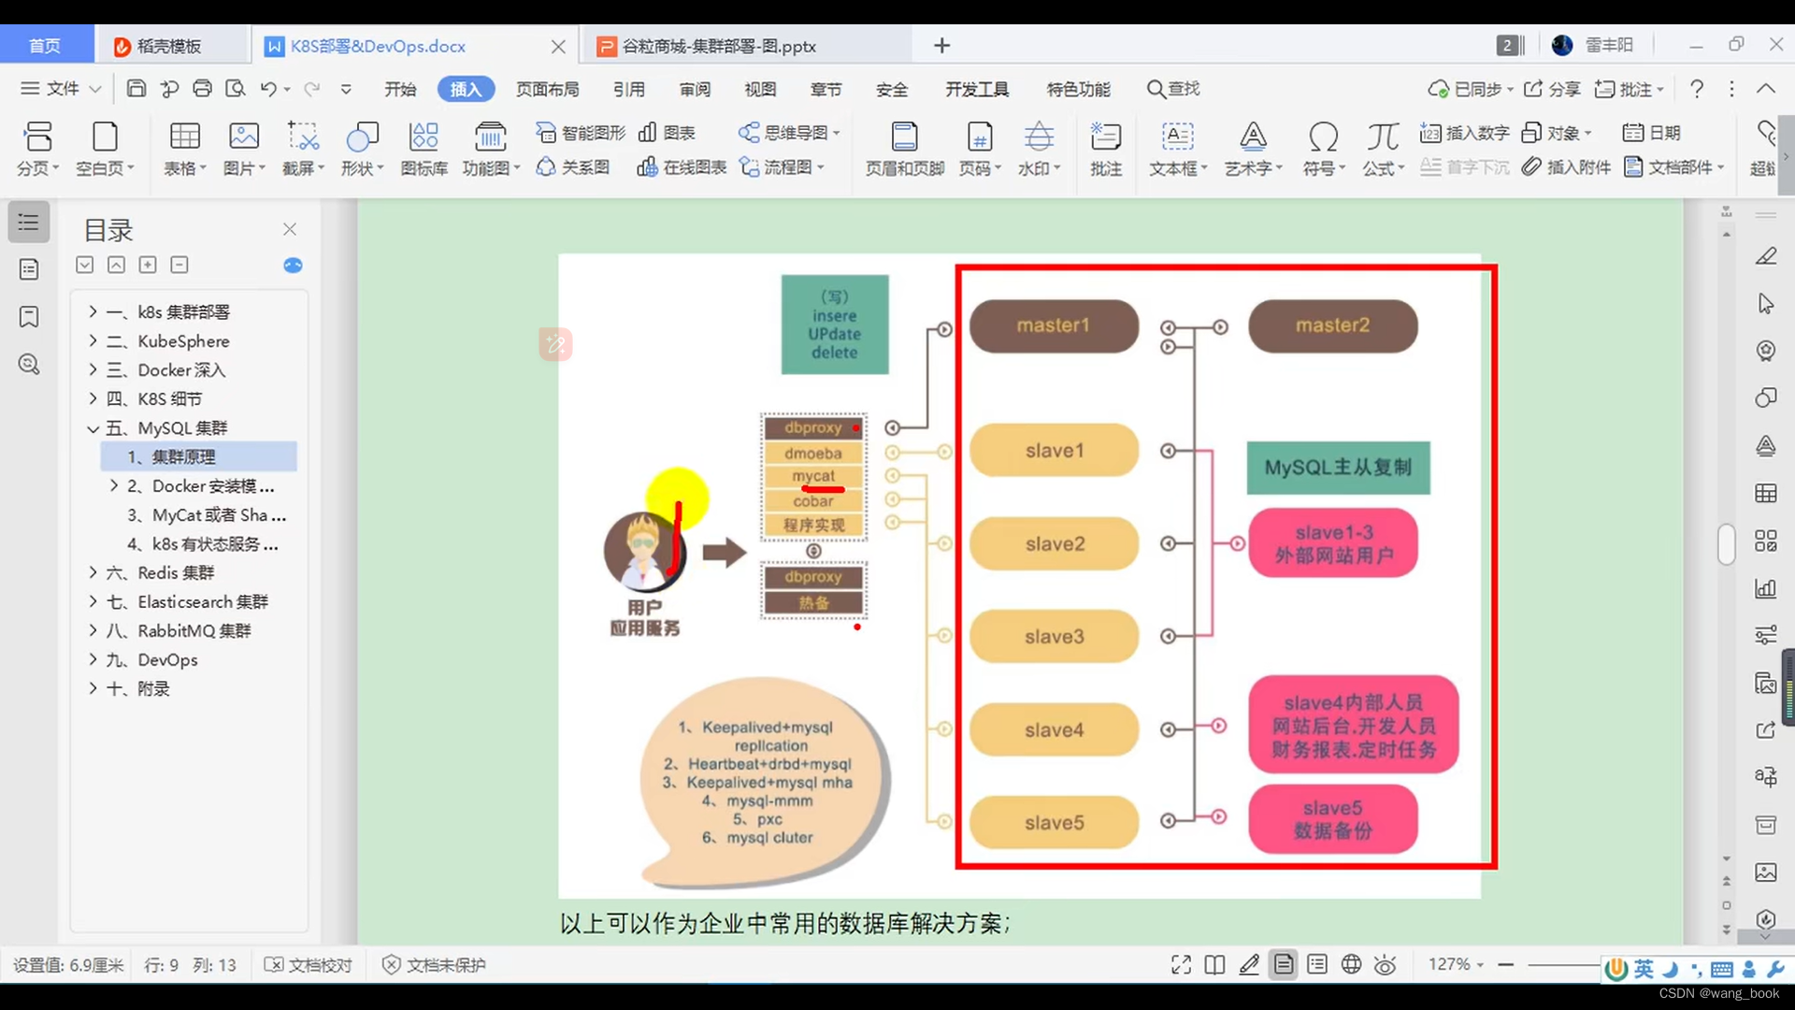Click the Print icon in quick toolbar
The width and height of the screenshot is (1795, 1010).
202,89
